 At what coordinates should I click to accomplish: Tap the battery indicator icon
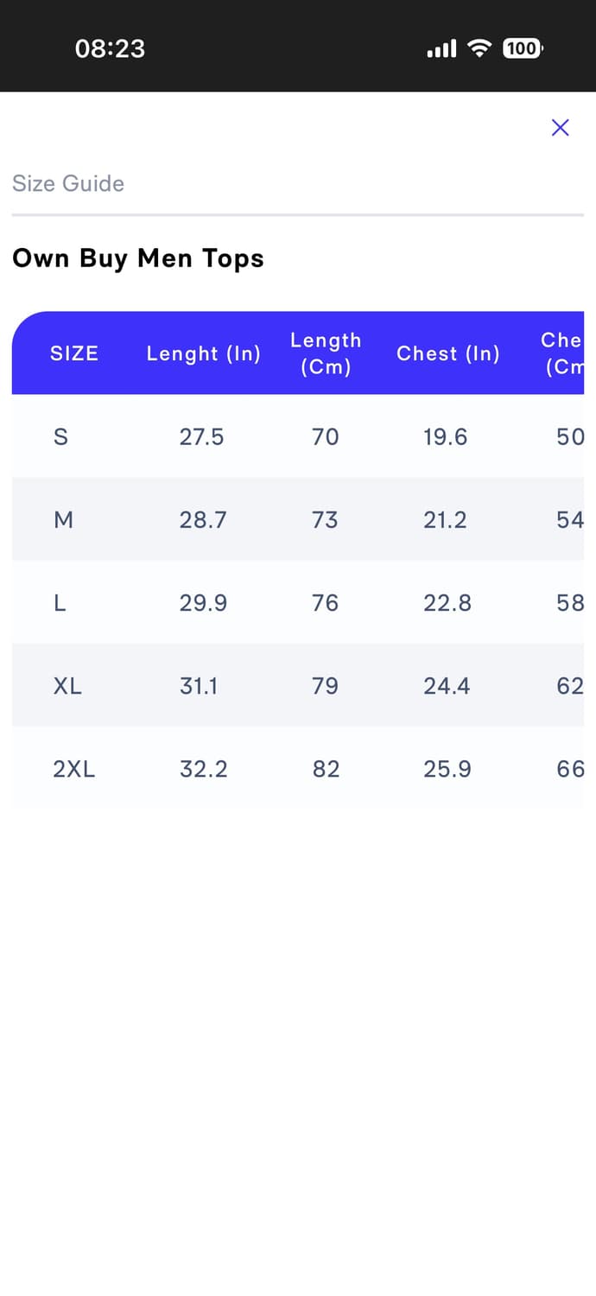[522, 48]
